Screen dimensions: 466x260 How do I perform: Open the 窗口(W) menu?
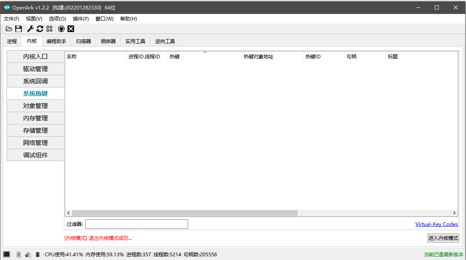tap(104, 18)
